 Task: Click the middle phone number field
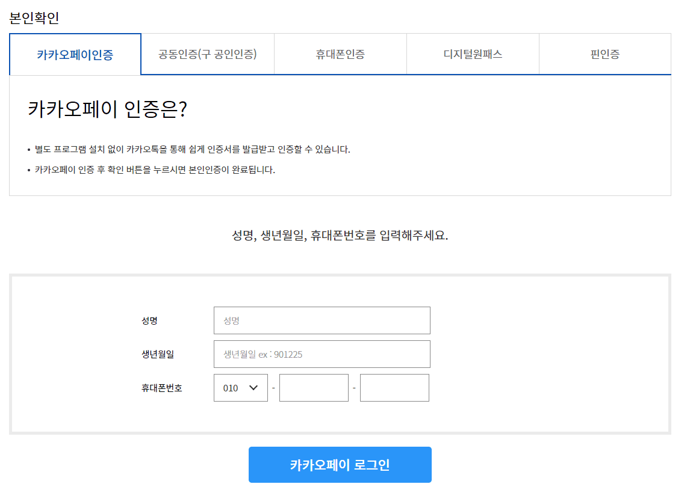point(314,388)
